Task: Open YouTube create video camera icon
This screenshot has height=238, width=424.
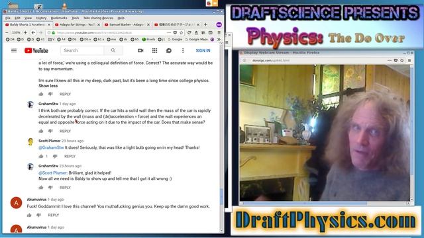Action: [140, 50]
